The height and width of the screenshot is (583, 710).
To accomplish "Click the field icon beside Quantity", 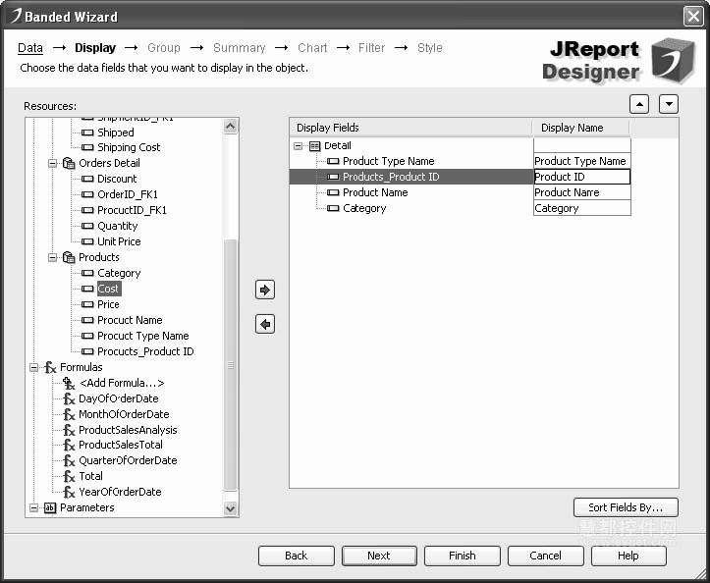I will pos(87,226).
